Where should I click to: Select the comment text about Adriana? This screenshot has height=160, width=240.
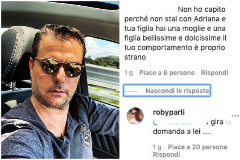pos(175,33)
